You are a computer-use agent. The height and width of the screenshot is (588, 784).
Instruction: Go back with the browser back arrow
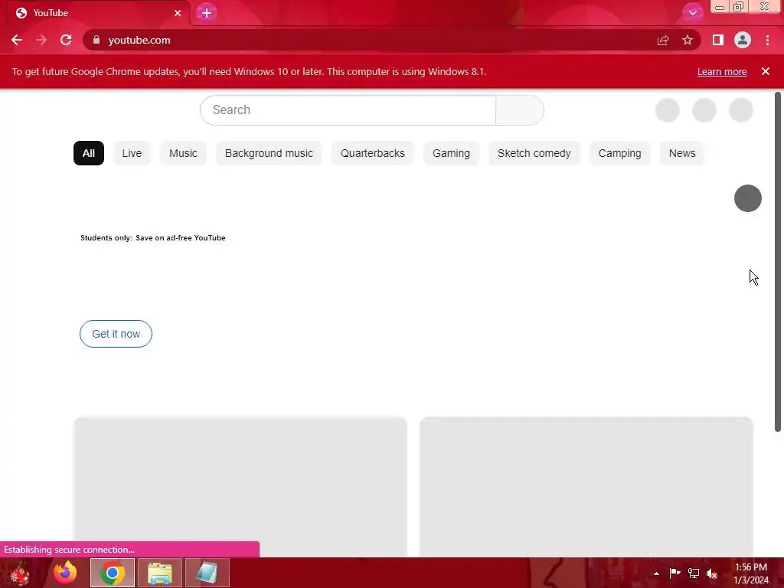tap(17, 40)
